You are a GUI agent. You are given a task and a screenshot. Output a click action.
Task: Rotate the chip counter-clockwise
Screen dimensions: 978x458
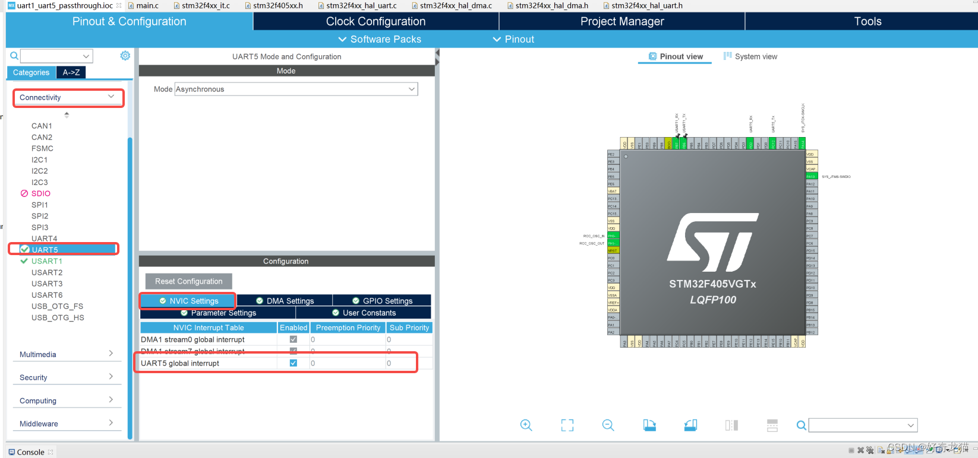click(x=690, y=425)
